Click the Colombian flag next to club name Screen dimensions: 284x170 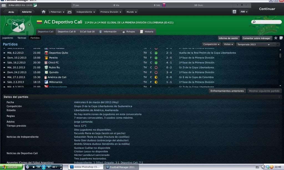[x=39, y=22]
